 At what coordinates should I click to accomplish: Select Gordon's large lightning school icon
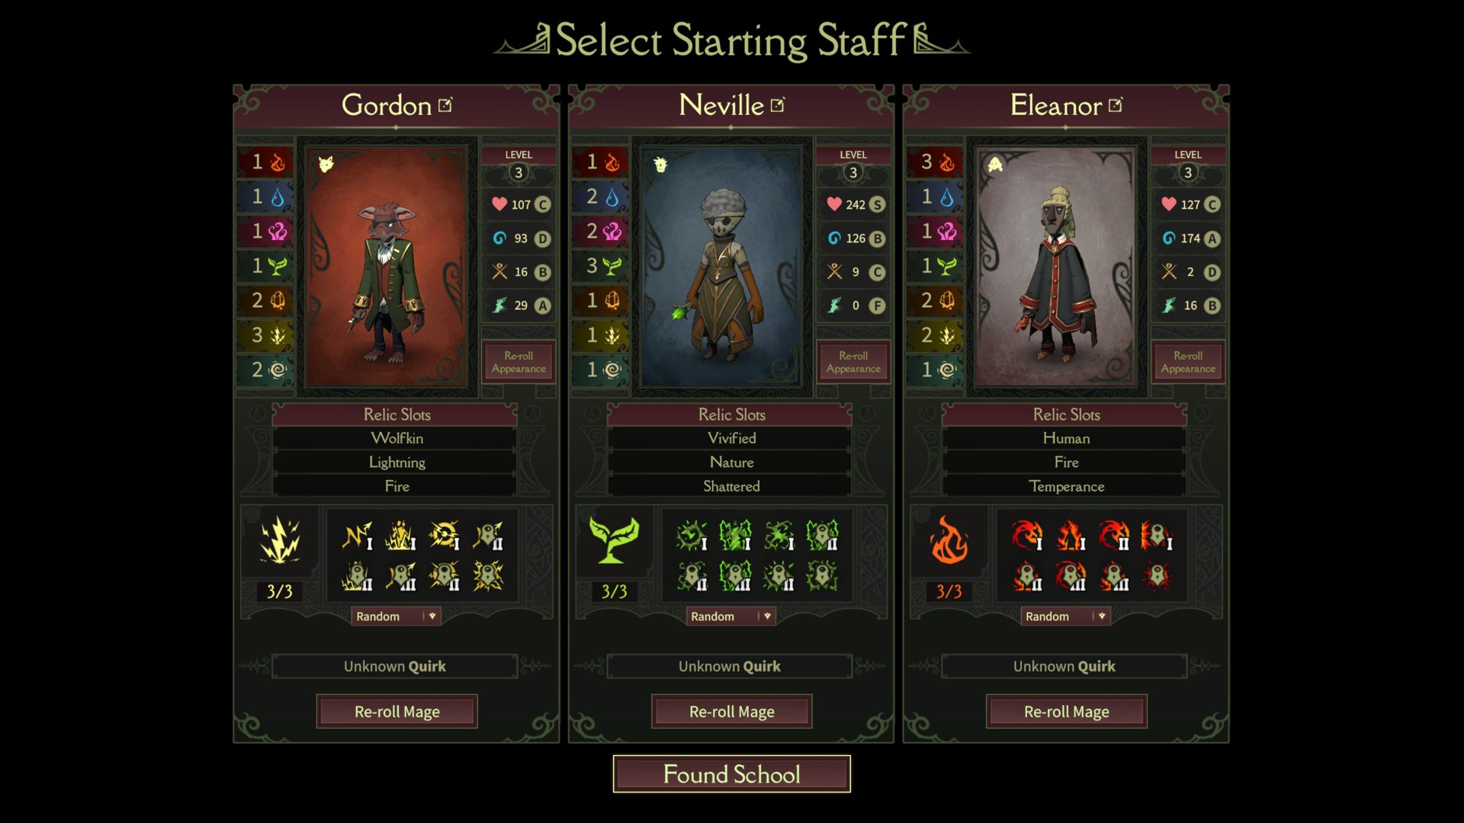click(x=280, y=540)
